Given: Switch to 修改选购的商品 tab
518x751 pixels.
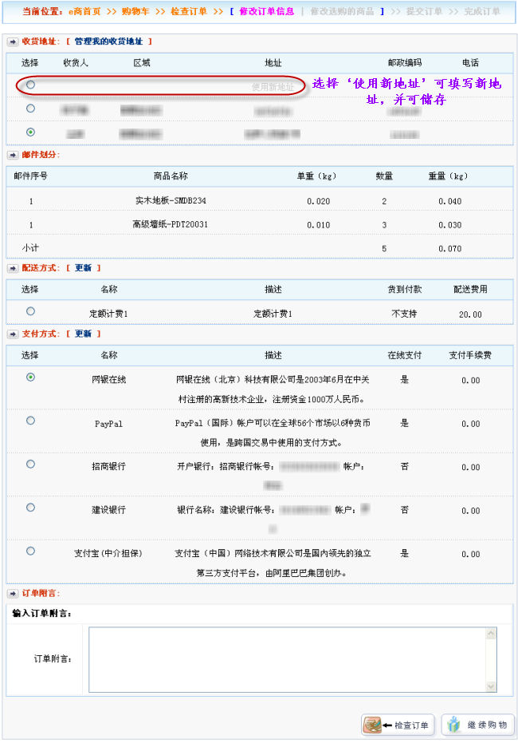Looking at the screenshot, I should 342,12.
